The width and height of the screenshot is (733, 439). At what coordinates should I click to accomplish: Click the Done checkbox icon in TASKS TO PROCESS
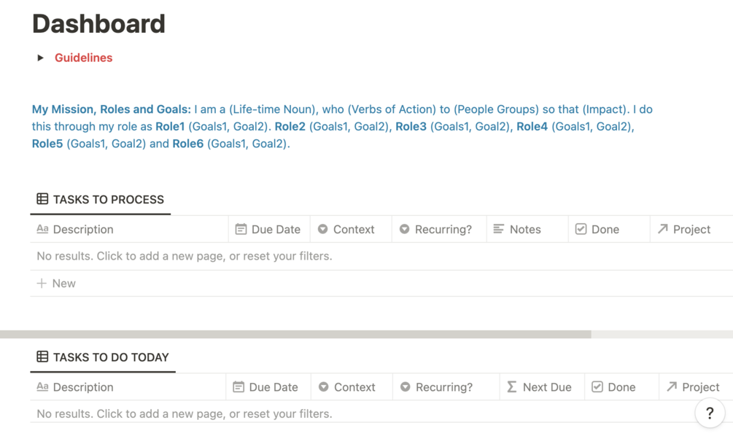(x=581, y=229)
